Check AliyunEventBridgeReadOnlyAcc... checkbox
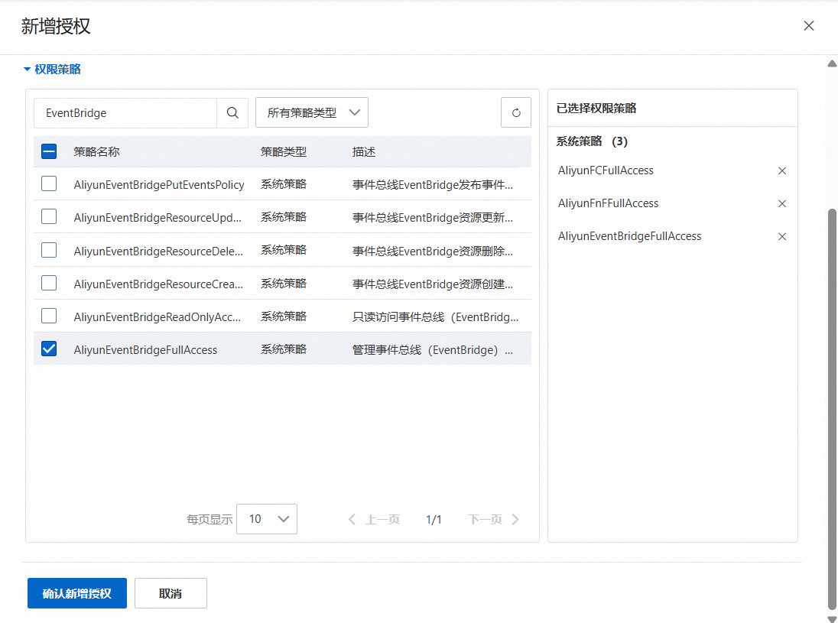 [49, 316]
